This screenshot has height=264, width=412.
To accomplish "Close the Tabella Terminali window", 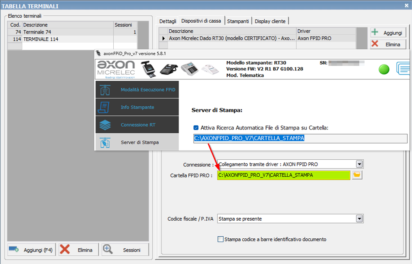I will pos(407,5).
